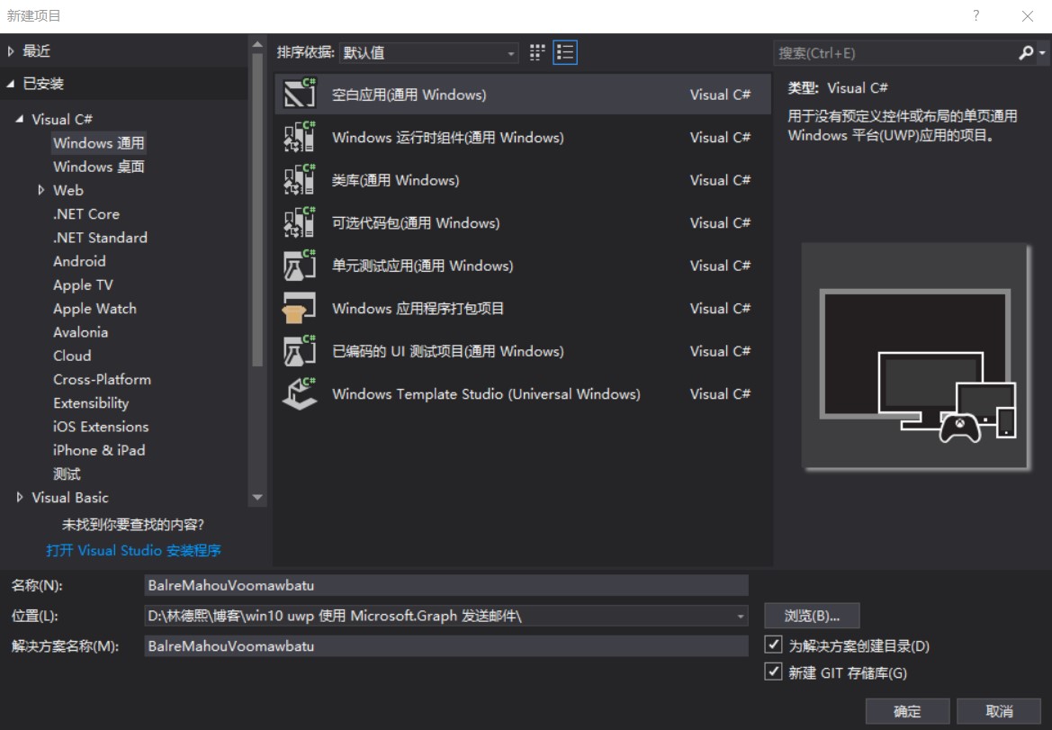
Task: Close the 新建项目 dialog
Action: click(1027, 16)
